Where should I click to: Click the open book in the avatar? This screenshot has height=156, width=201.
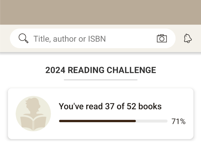click(33, 123)
